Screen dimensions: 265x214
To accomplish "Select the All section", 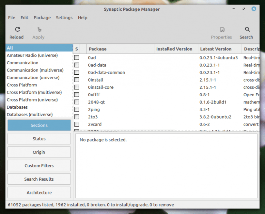I will coord(39,48).
